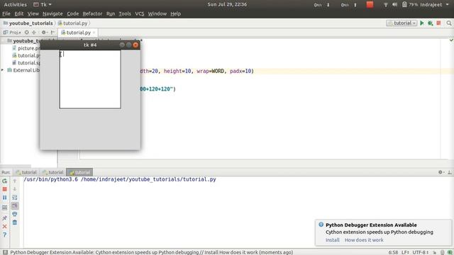Screen dimensions: 454x255
Task: Open Run panel settings gear
Action: click(x=441, y=172)
